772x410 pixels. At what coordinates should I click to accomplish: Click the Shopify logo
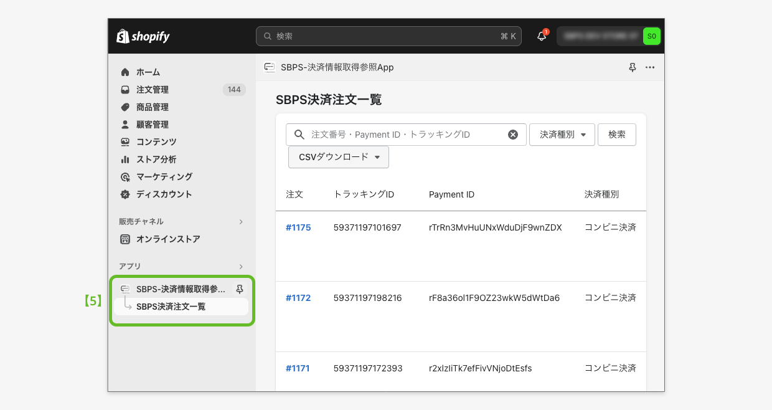click(x=143, y=36)
